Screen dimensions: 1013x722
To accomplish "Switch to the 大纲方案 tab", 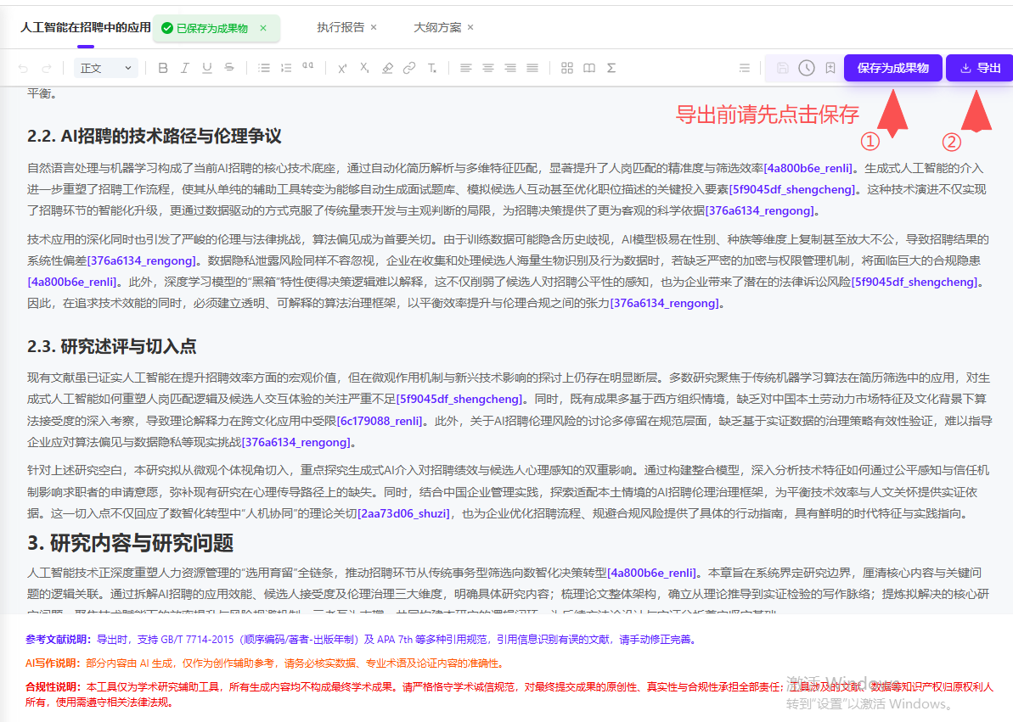I will tap(437, 27).
